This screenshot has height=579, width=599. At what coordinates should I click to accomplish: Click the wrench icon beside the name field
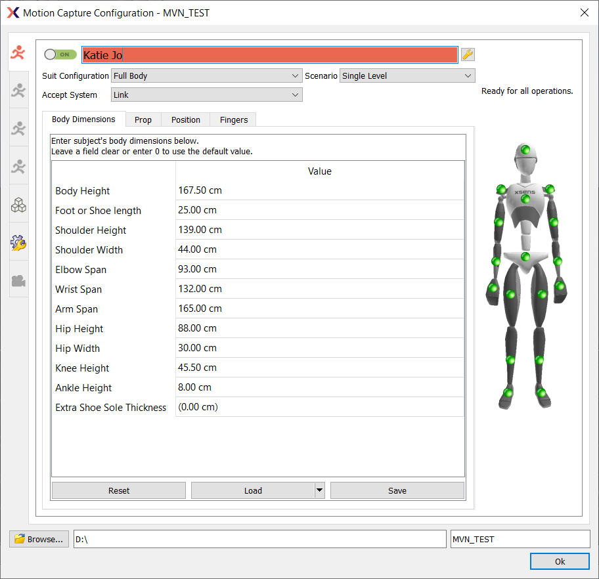pyautogui.click(x=468, y=54)
